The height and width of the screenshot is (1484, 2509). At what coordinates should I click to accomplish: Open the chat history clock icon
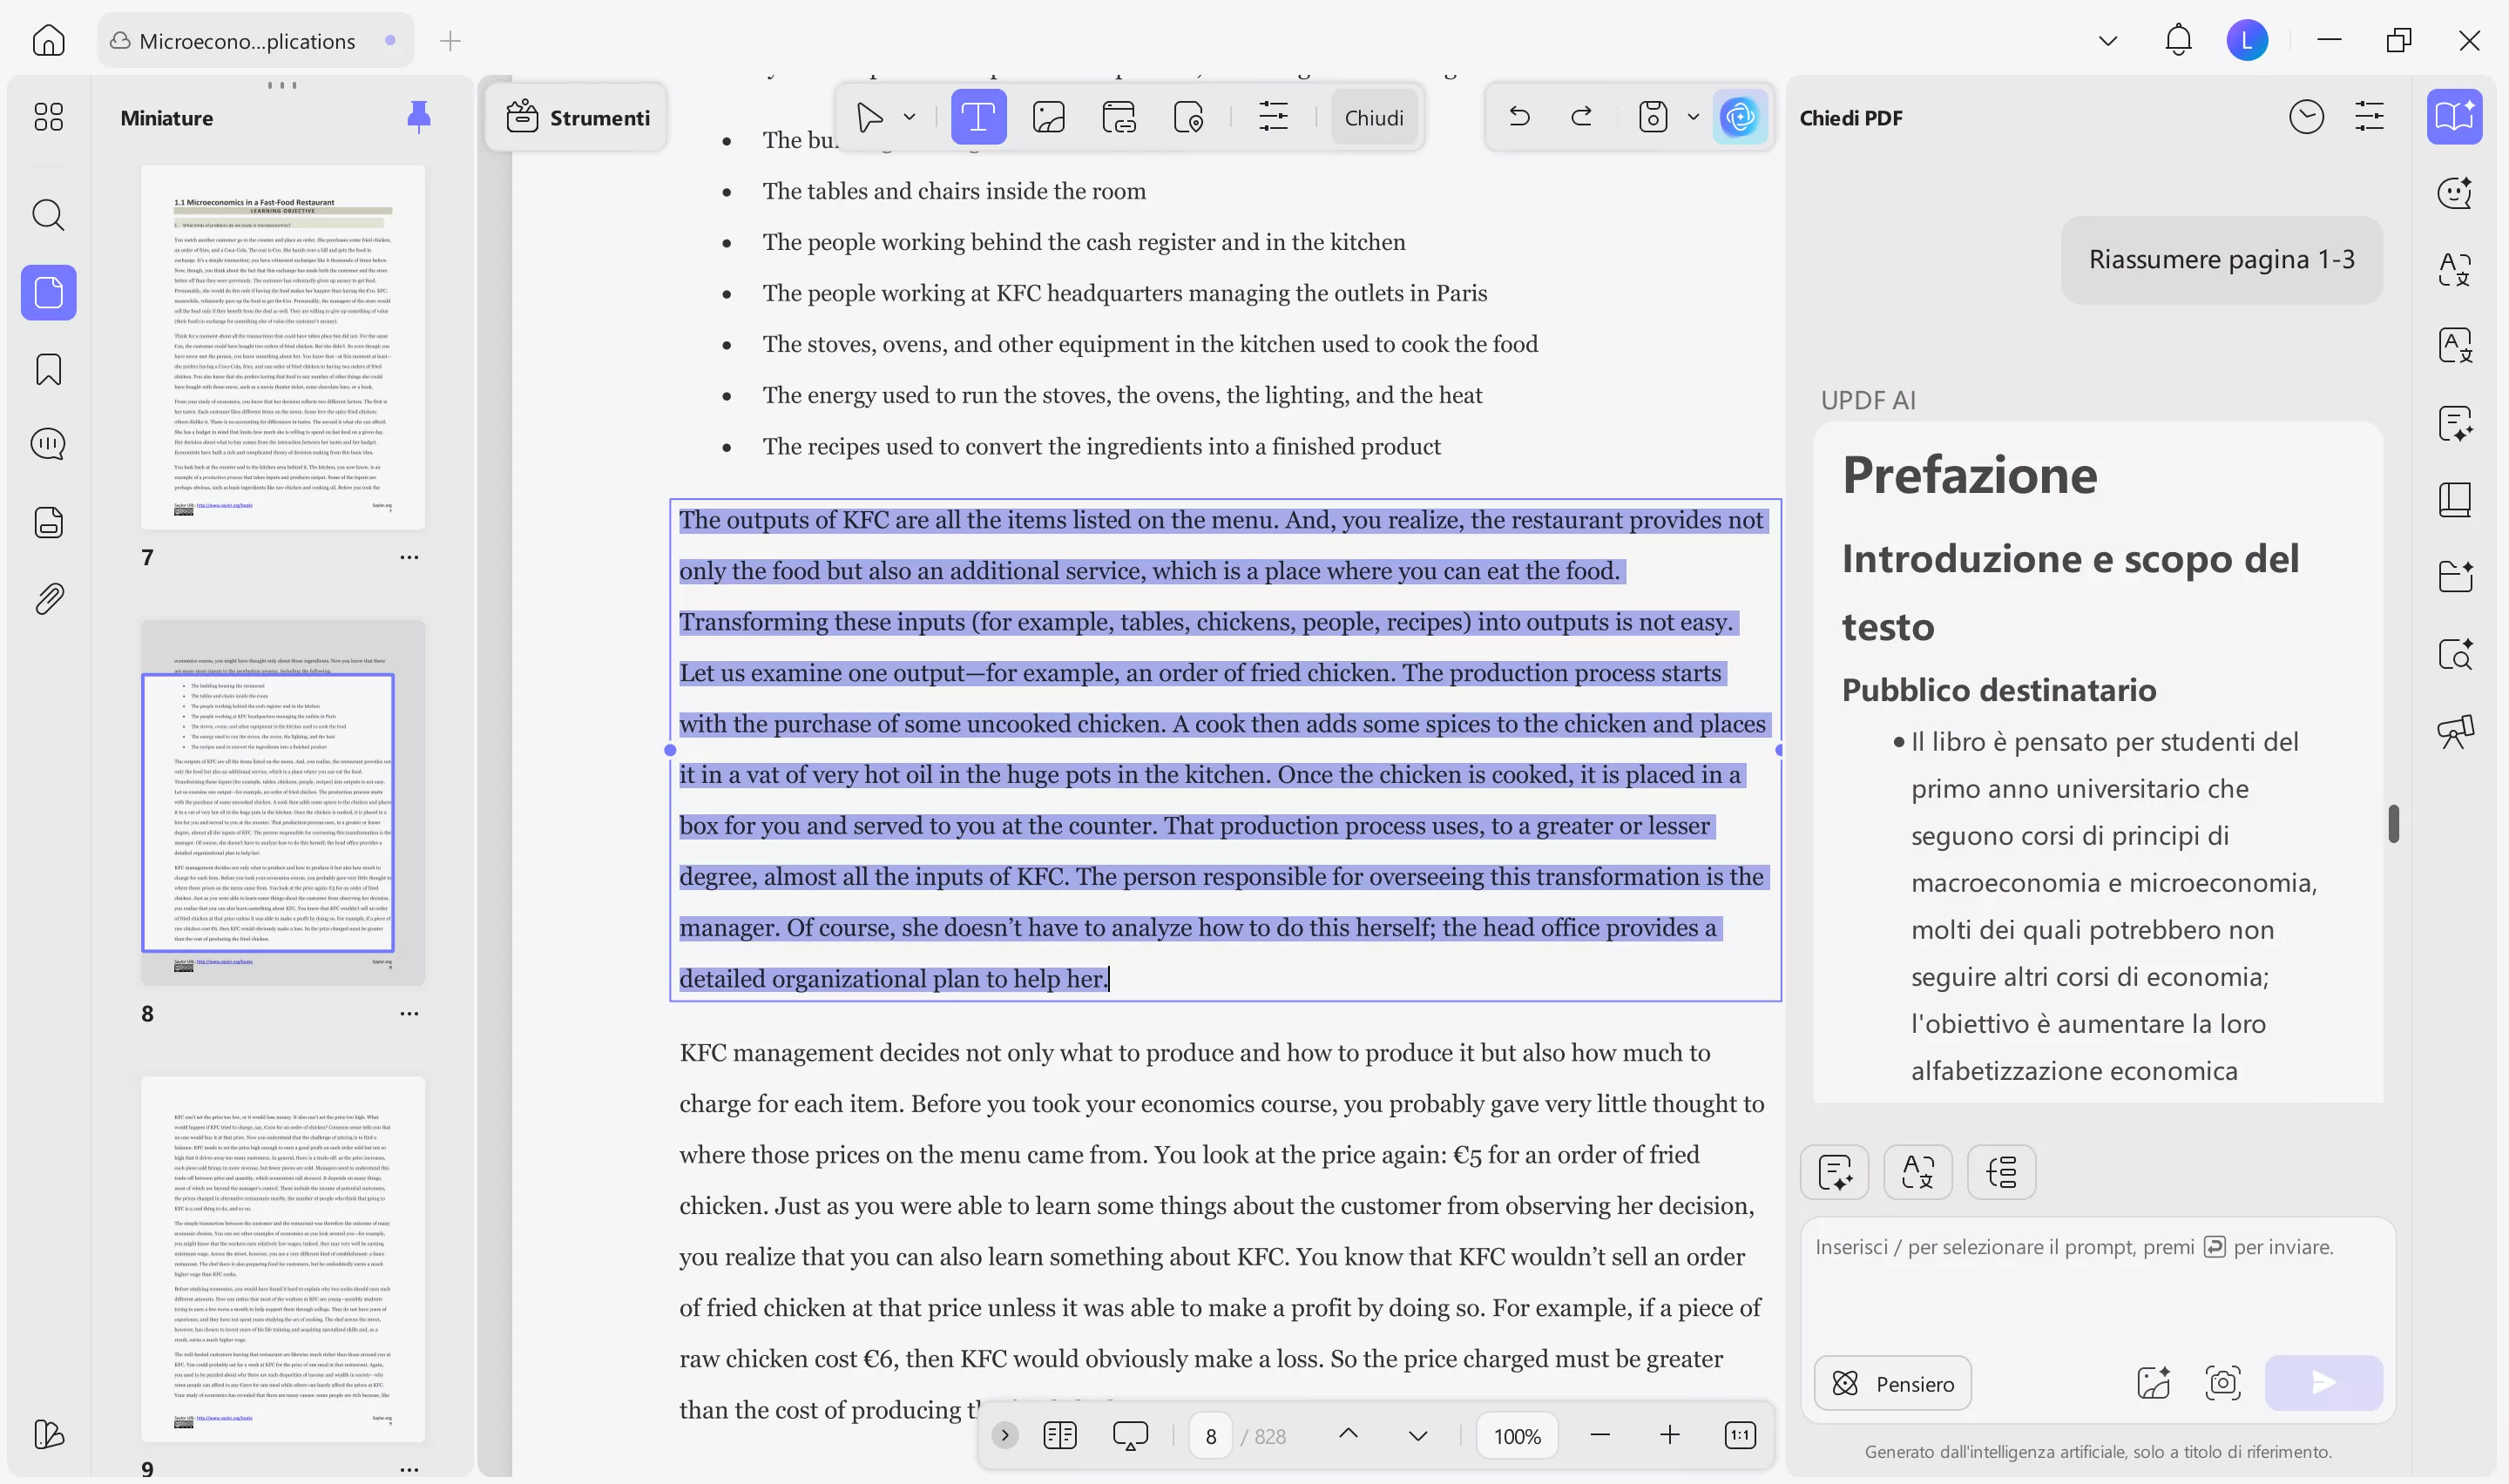coord(2305,117)
